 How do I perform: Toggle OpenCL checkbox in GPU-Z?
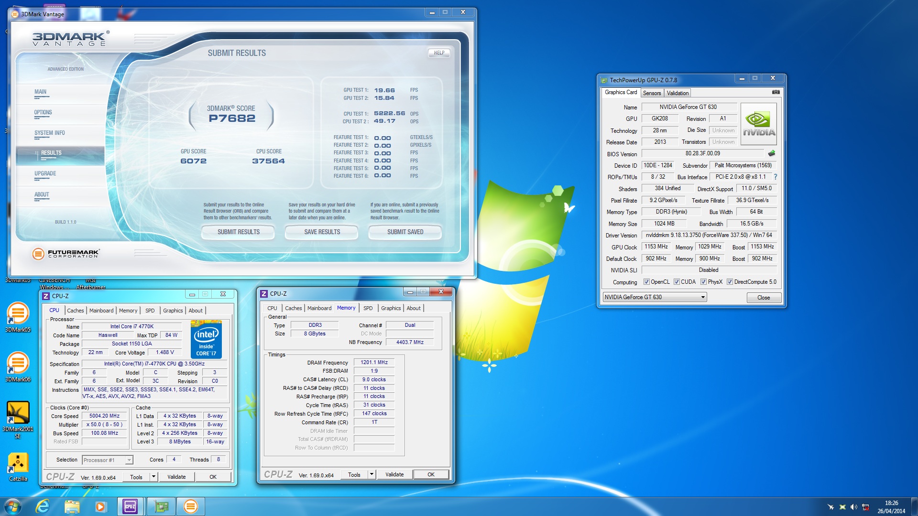[x=646, y=282]
